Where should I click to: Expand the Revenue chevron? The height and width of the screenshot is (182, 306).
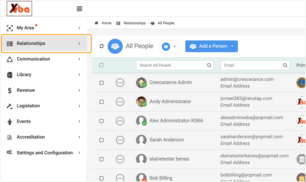pyautogui.click(x=79, y=90)
